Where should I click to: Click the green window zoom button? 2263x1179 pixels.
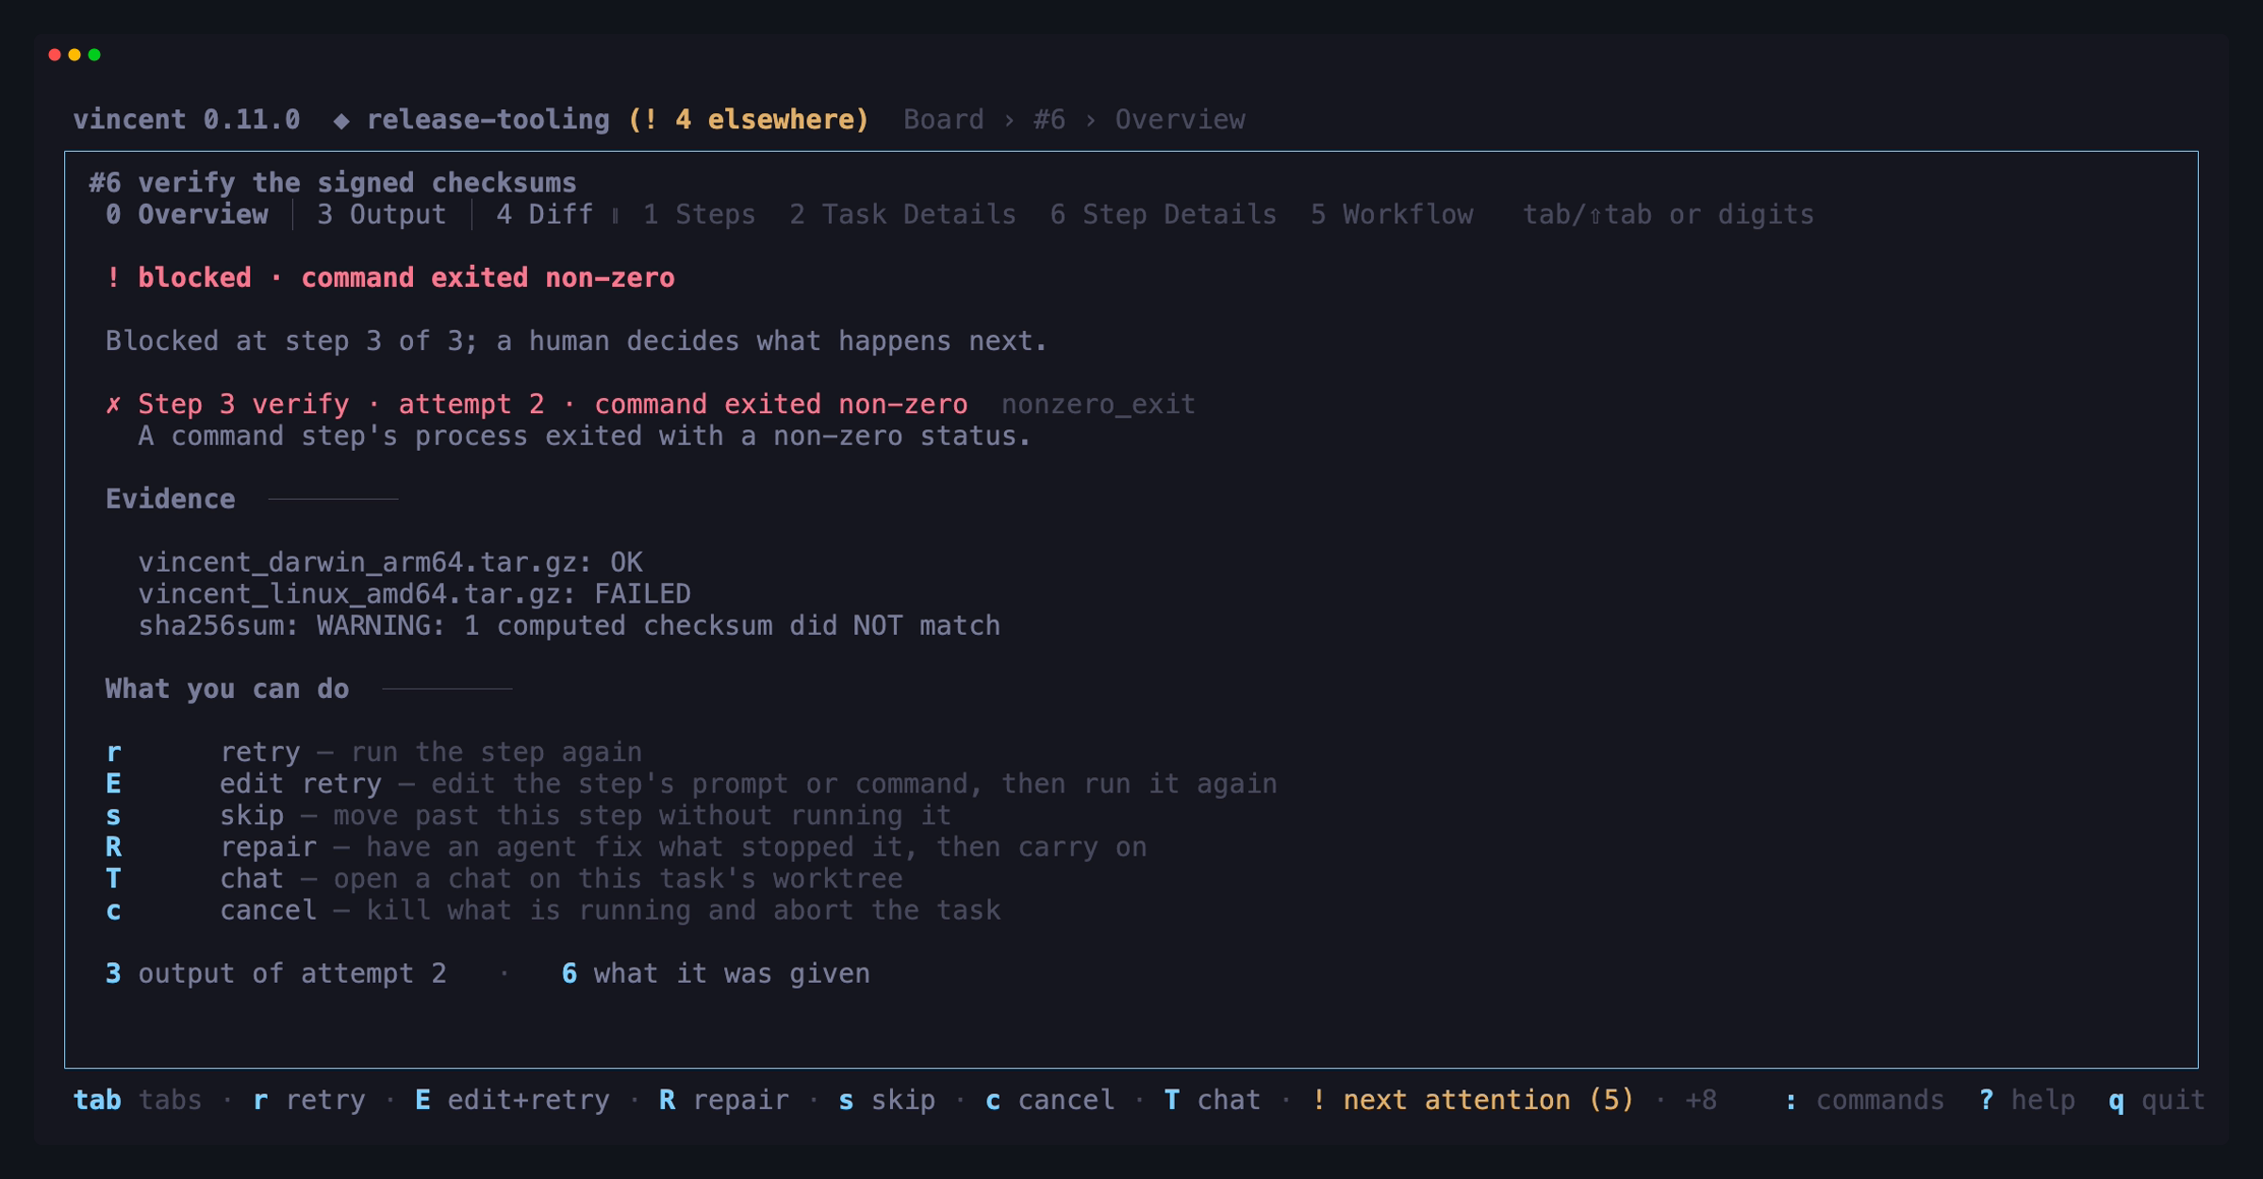pos(94,55)
